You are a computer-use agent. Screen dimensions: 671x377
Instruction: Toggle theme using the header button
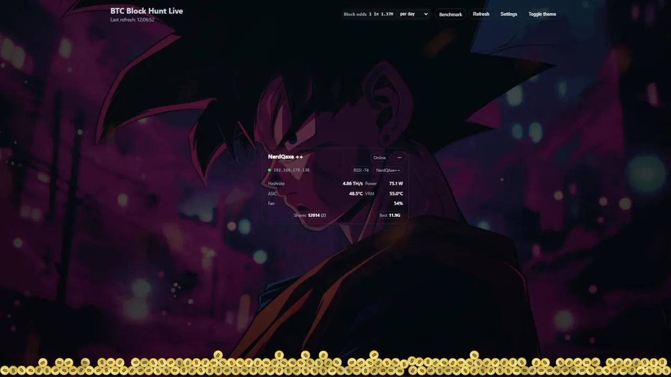coord(542,14)
